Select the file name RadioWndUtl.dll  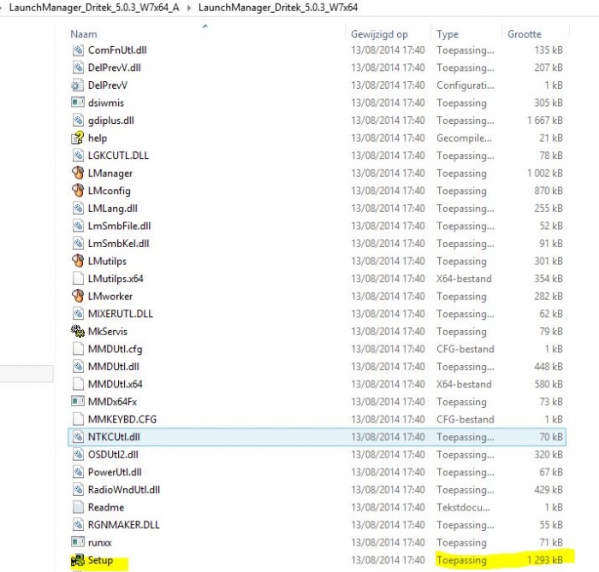[x=124, y=490]
